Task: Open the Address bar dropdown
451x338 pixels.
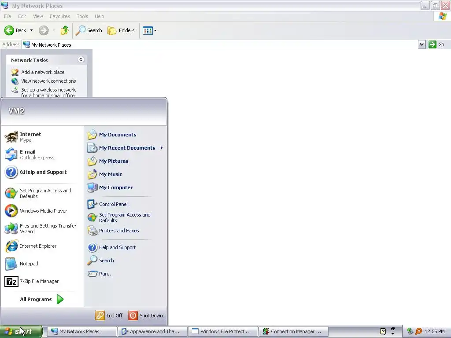Action: click(421, 44)
